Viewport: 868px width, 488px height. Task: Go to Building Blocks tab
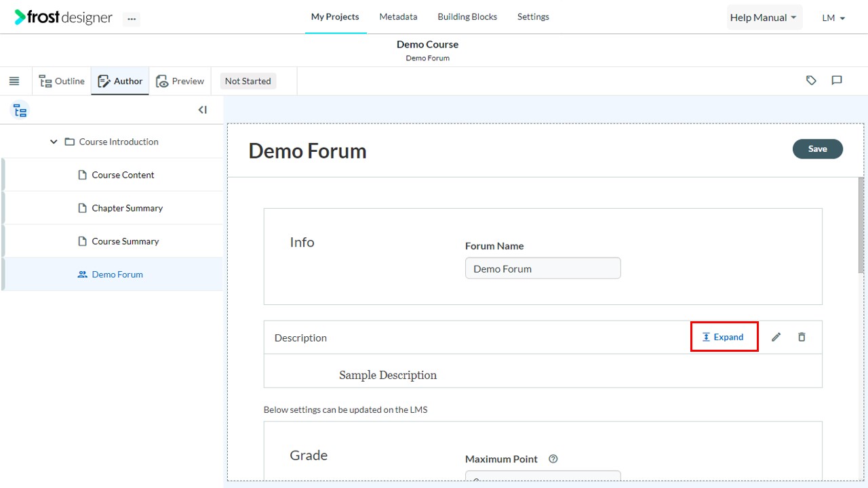pyautogui.click(x=467, y=17)
